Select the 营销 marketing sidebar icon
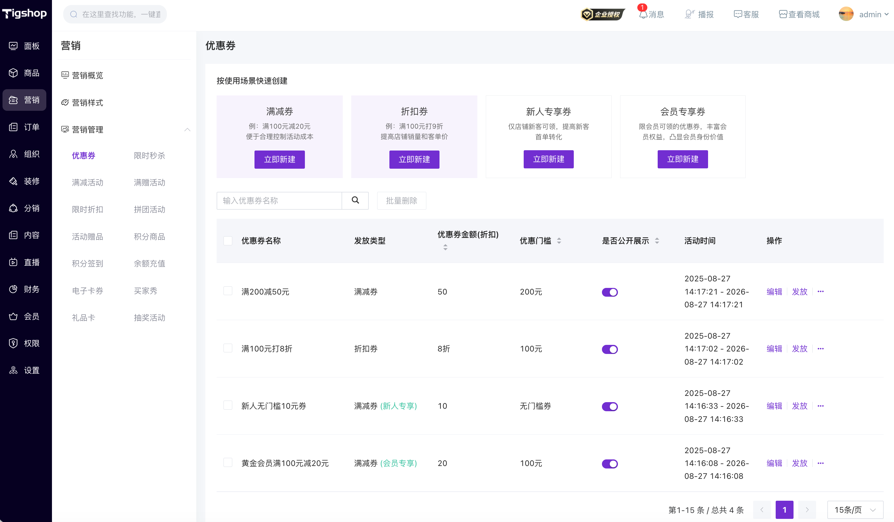Viewport: 894px width, 522px height. (x=13, y=100)
